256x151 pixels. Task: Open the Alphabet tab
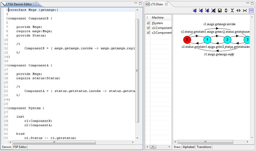[x=188, y=147]
